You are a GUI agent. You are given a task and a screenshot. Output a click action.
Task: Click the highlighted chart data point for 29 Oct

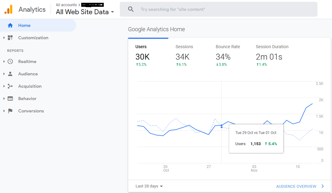(x=222, y=125)
